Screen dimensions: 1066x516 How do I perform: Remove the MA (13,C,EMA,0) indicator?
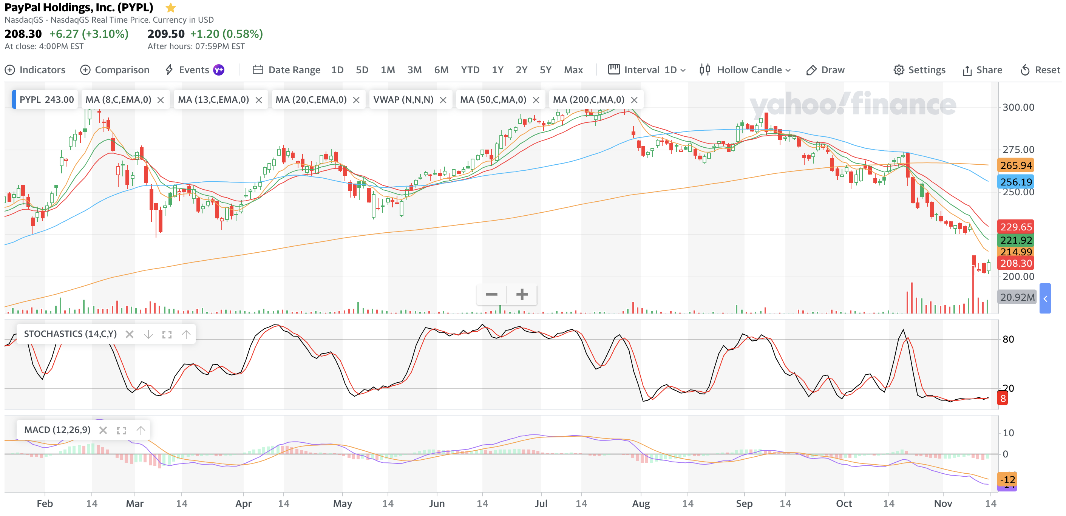pos(259,100)
